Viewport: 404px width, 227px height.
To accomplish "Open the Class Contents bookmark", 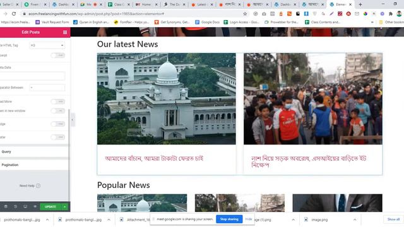I will click(x=323, y=22).
